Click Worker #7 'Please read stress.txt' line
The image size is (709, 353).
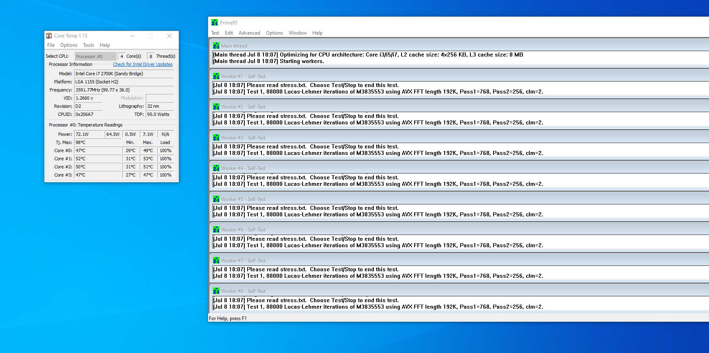306,270
